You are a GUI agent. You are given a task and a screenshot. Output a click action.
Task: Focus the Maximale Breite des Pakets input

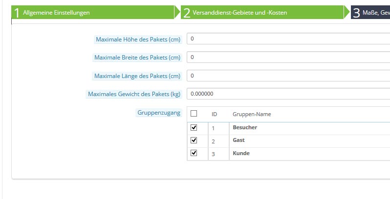click(288, 58)
